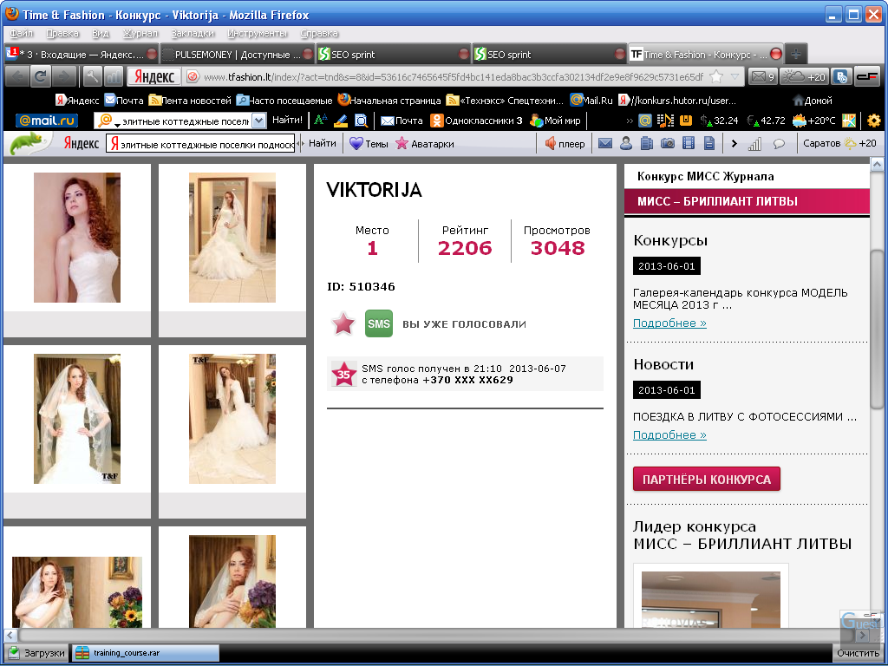
Task: Open the //konkurs.hutor.ru/user... bookmark
Action: pos(677,101)
